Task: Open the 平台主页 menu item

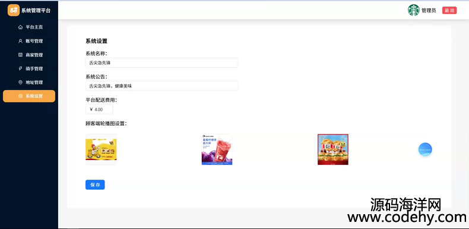Action: click(x=29, y=27)
